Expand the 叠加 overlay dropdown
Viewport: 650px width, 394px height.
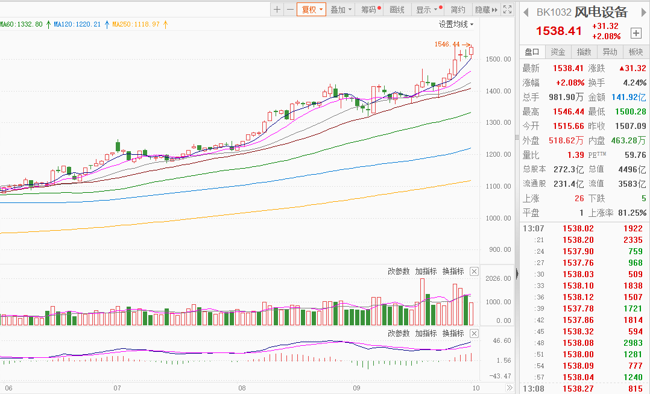[x=341, y=9]
